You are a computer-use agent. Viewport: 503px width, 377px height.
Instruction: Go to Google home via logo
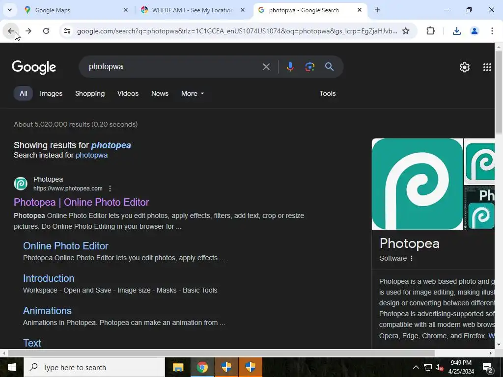coord(34,67)
